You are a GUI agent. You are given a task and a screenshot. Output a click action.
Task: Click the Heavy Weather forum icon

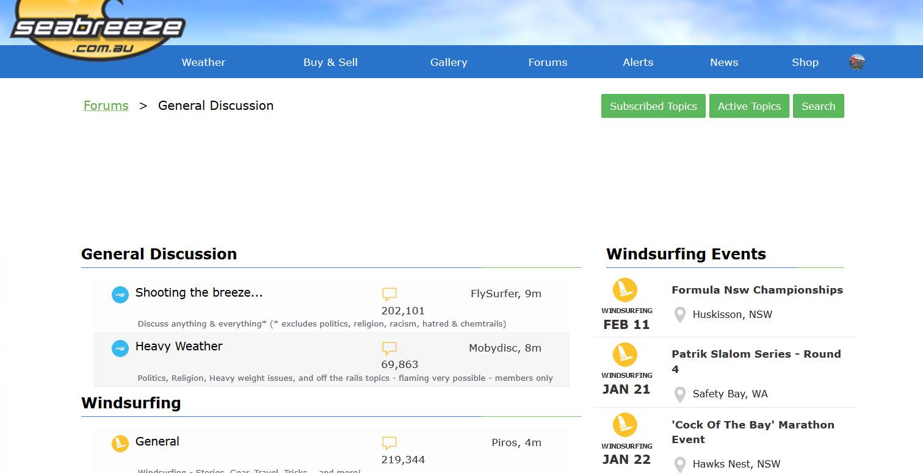point(120,348)
